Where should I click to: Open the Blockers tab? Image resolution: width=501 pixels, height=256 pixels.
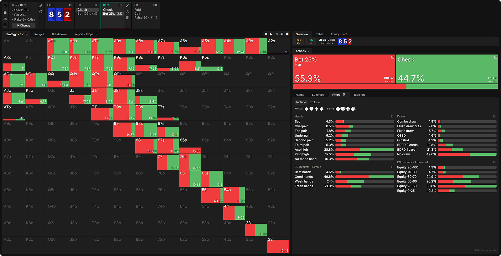point(359,95)
